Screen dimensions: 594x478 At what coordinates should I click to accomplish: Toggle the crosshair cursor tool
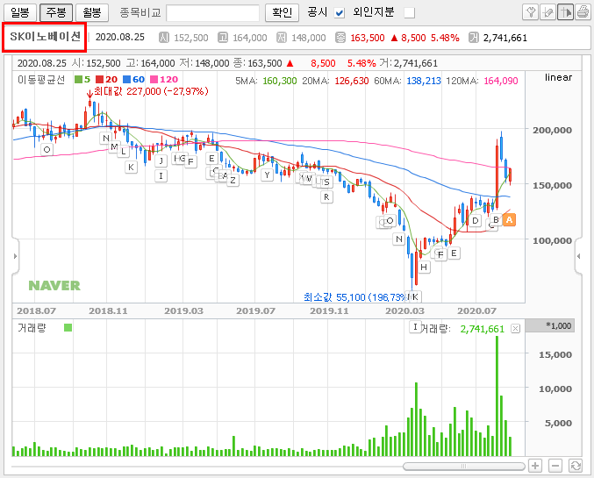[565, 12]
